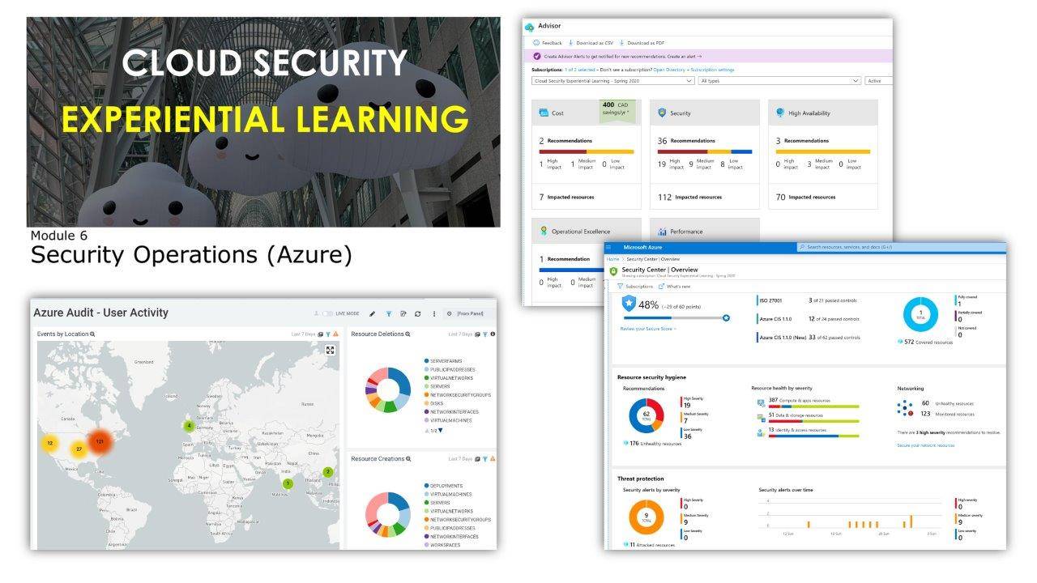Open the Security recommendations card in Advisor
Screen dimensions: 1037x583
(x=705, y=155)
